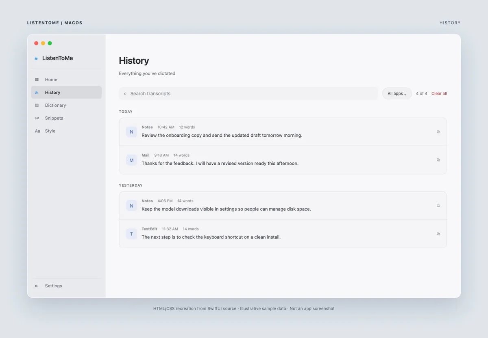Viewport: 488px width, 338px height.
Task: Click the Clear all link
Action: (x=439, y=93)
